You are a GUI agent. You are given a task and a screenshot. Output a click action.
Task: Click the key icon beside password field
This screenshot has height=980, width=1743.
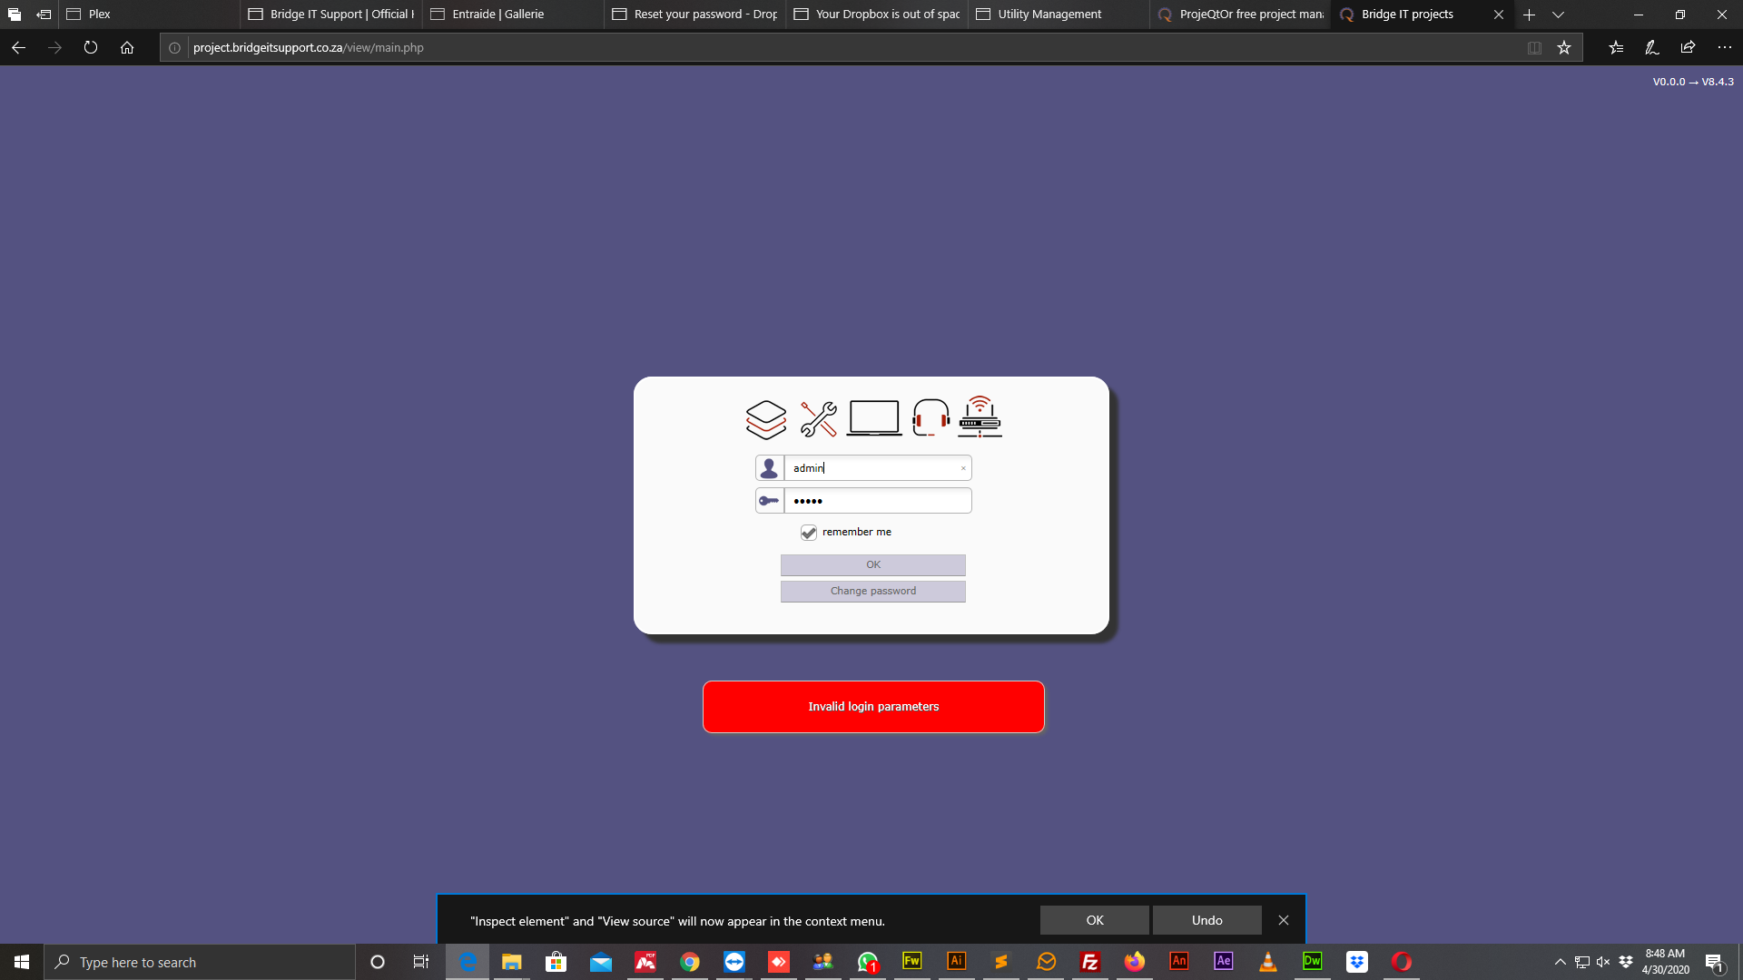click(769, 501)
